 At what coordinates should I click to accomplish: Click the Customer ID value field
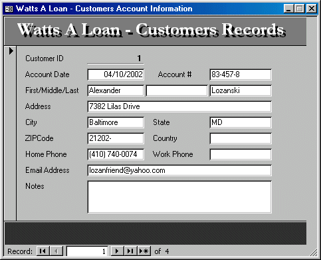pyautogui.click(x=116, y=59)
